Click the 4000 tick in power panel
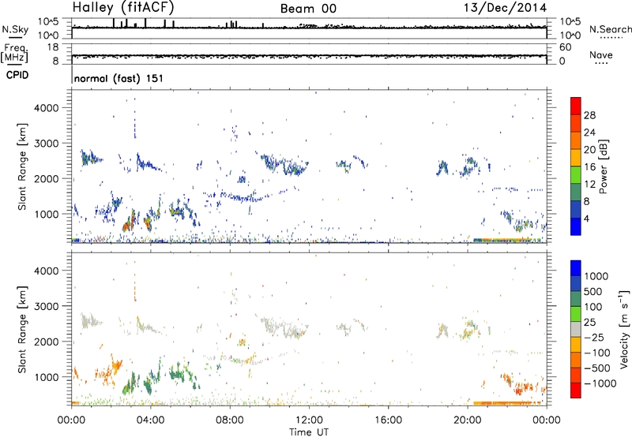Viewport: 632px width, 437px height. tap(47, 108)
